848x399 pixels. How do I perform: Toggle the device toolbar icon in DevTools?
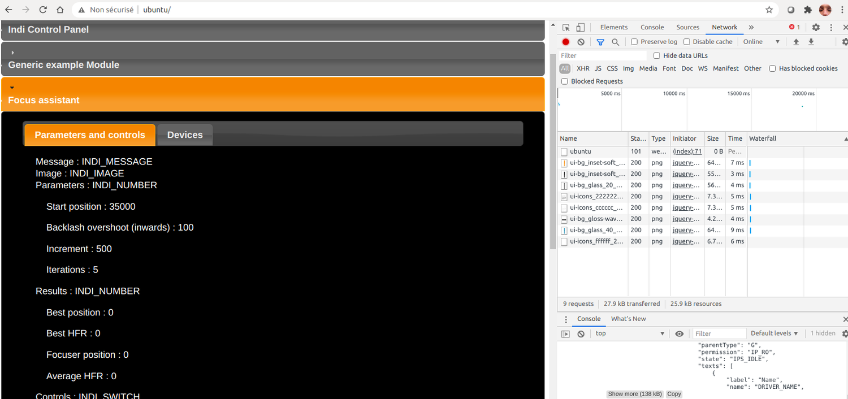pos(580,27)
